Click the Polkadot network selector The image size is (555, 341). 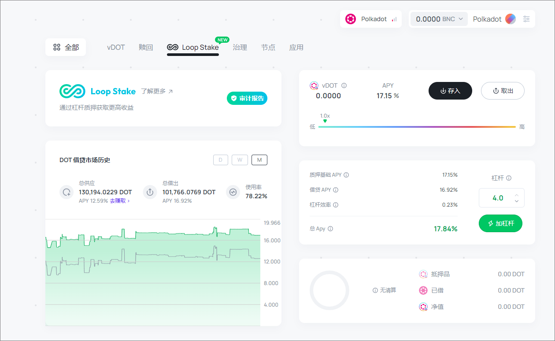click(x=371, y=19)
